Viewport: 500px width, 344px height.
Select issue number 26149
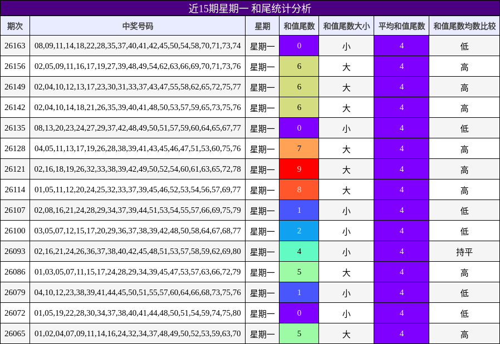(x=15, y=87)
